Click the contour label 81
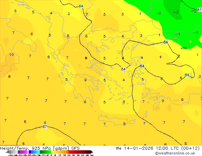Screen dimensions: 202x156 pyautogui.click(x=199, y=10)
